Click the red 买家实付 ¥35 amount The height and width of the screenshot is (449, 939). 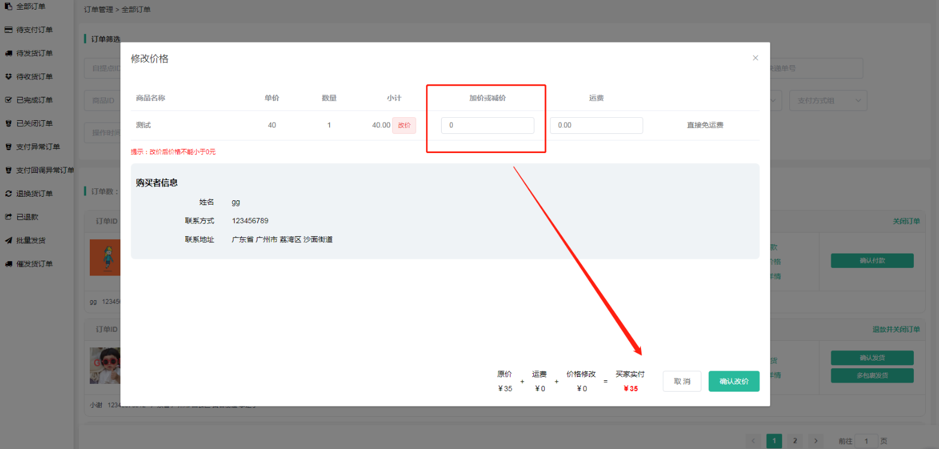coord(631,389)
